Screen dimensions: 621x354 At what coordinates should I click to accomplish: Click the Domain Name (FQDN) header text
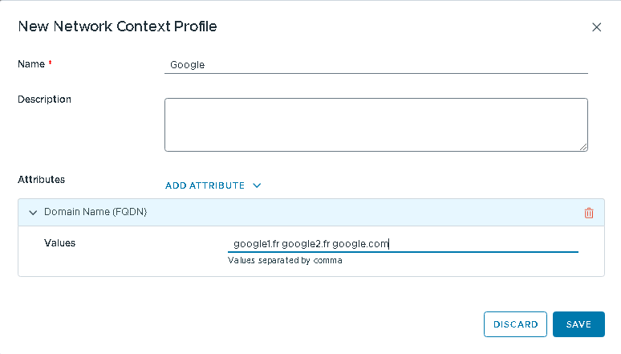95,212
